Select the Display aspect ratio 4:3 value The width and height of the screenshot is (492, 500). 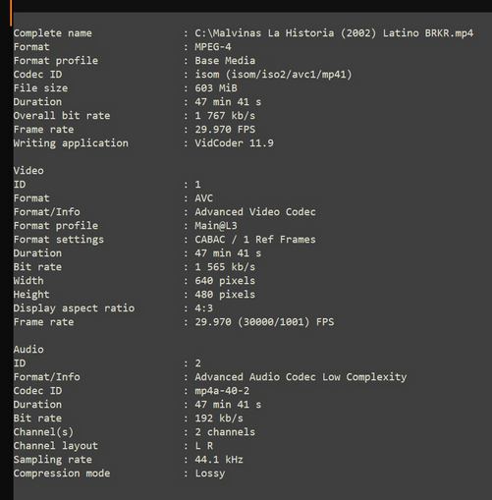tap(203, 308)
